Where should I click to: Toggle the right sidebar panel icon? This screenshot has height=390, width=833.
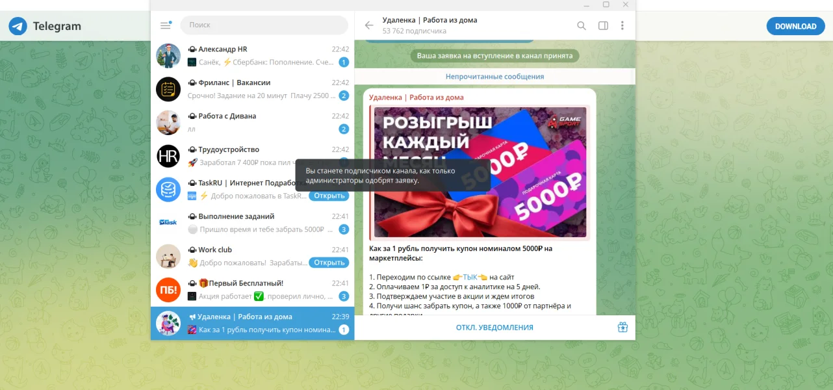coord(603,25)
